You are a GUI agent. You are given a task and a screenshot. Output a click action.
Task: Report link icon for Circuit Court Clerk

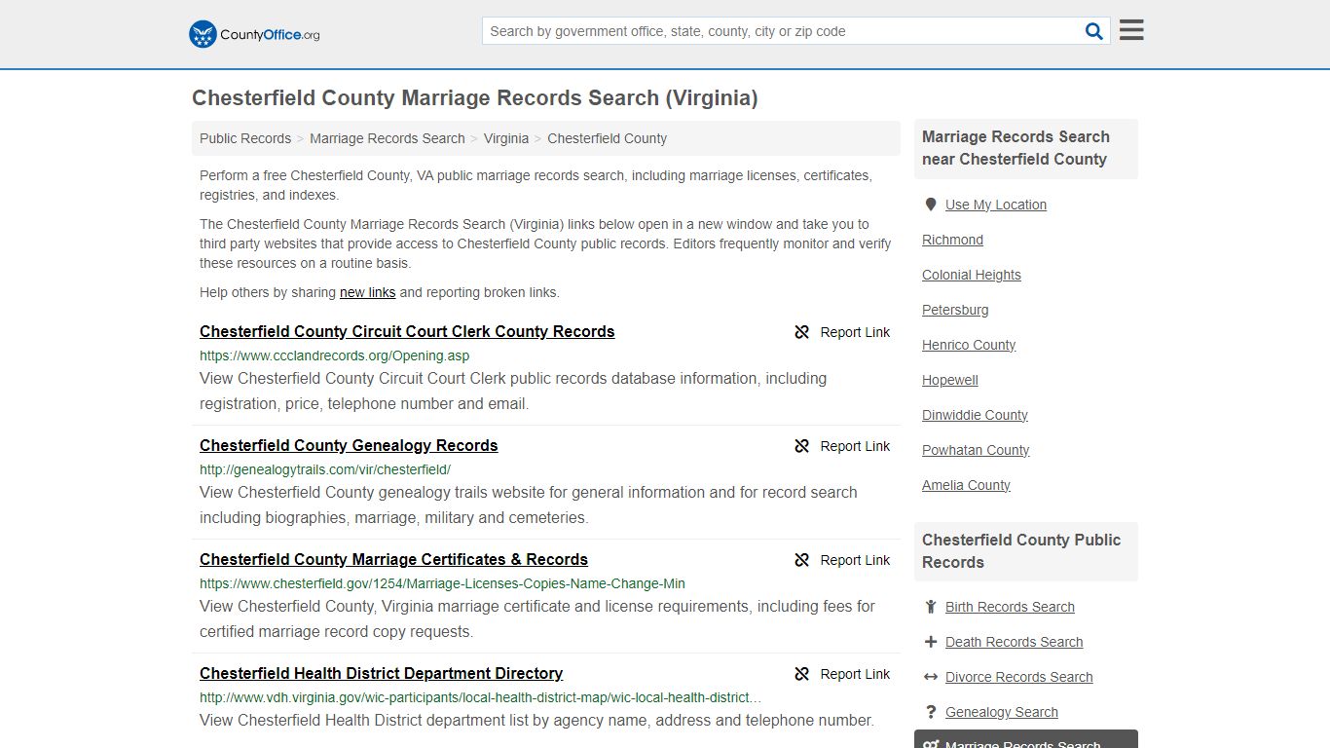click(801, 332)
